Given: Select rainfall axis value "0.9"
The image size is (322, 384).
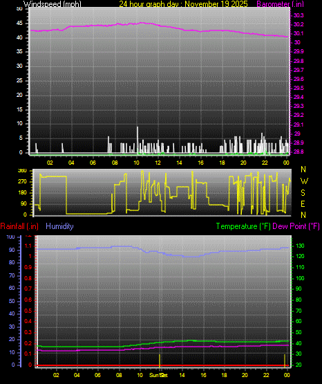Looking at the screenshot, I should click(x=28, y=267).
